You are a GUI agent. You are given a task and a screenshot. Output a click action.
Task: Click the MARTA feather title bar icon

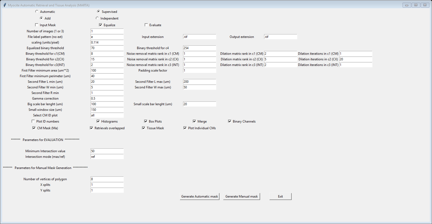pyautogui.click(x=5, y=5)
